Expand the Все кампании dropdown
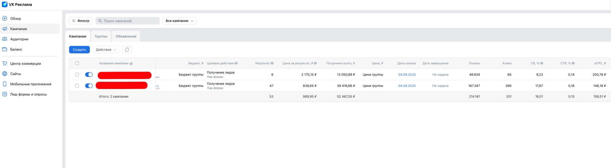The height and width of the screenshot is (168, 611). coord(179,21)
